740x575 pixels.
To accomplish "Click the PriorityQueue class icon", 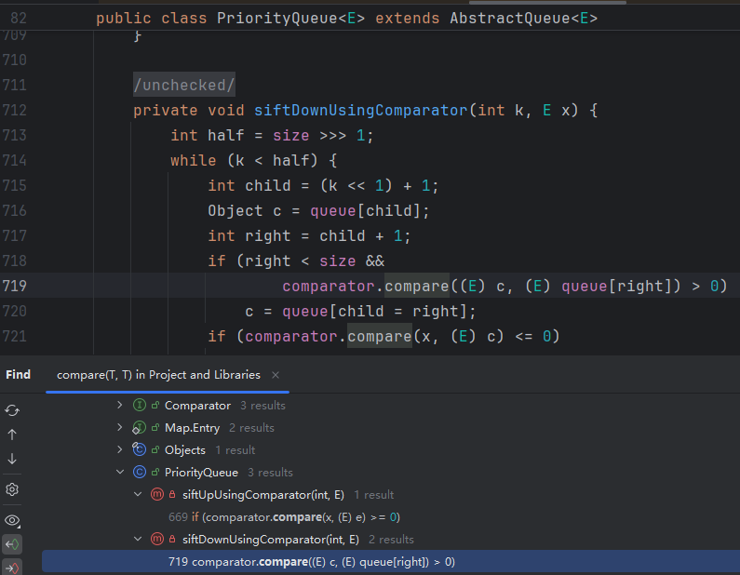I will pyautogui.click(x=140, y=473).
